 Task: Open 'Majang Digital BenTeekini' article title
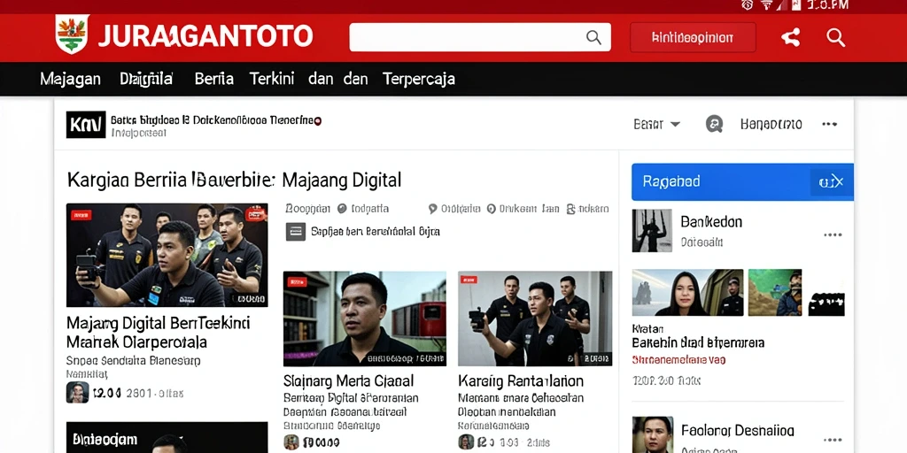pos(158,332)
